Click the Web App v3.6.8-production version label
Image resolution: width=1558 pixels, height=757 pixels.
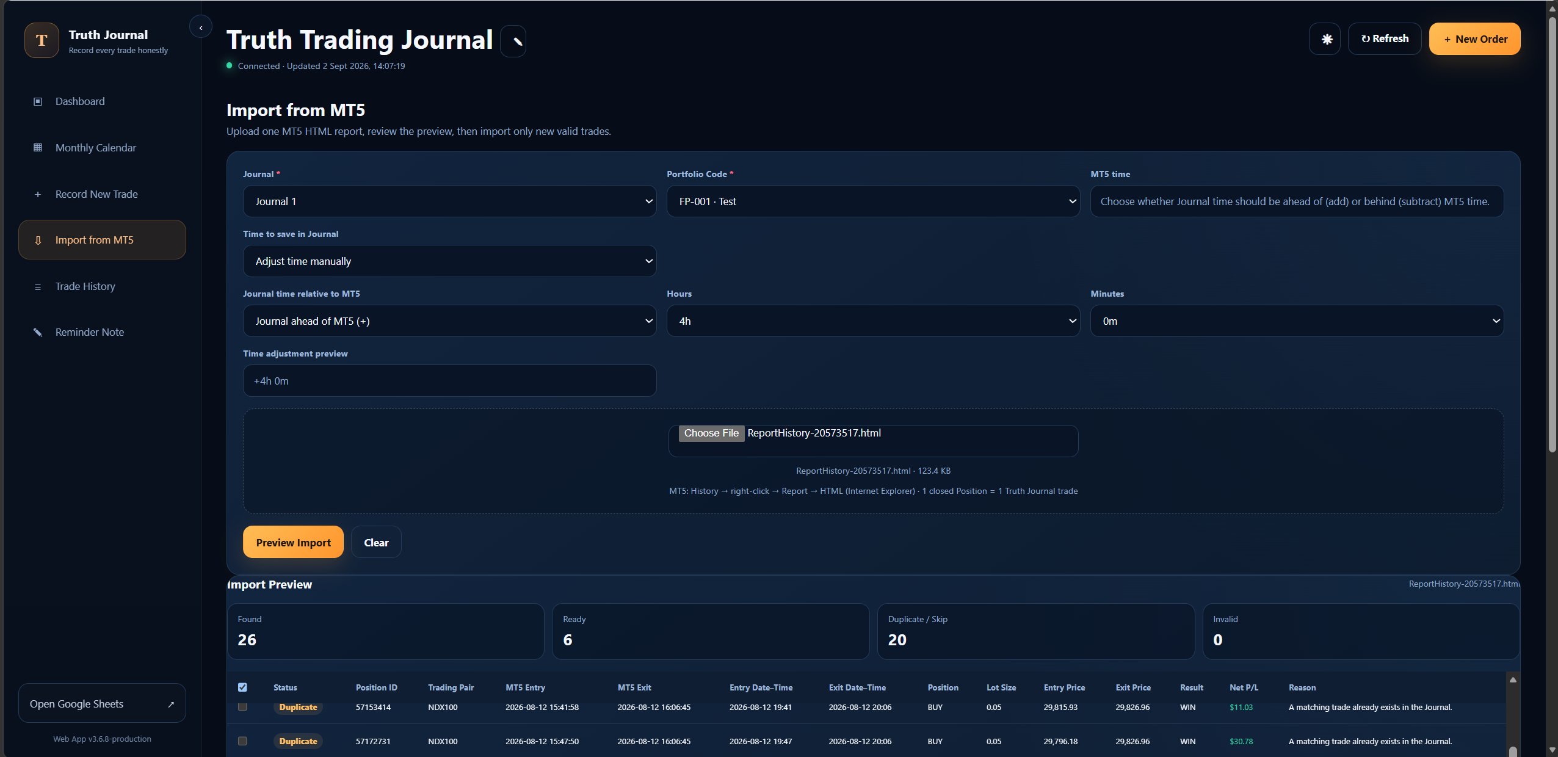coord(102,739)
